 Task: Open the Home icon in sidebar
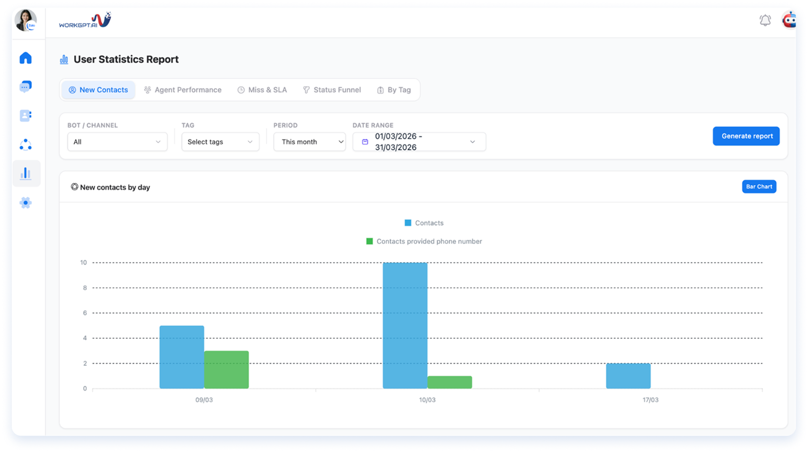pyautogui.click(x=26, y=58)
